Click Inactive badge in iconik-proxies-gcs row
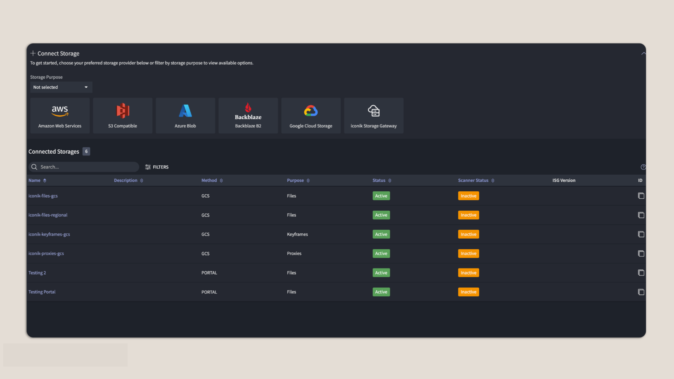 pyautogui.click(x=469, y=253)
